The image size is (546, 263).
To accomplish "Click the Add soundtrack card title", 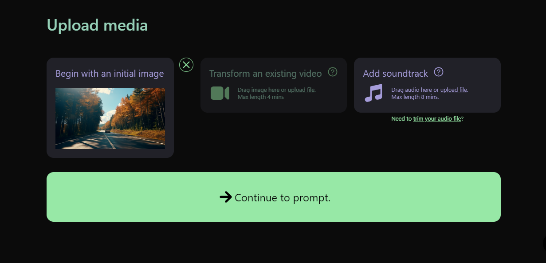I will [395, 74].
